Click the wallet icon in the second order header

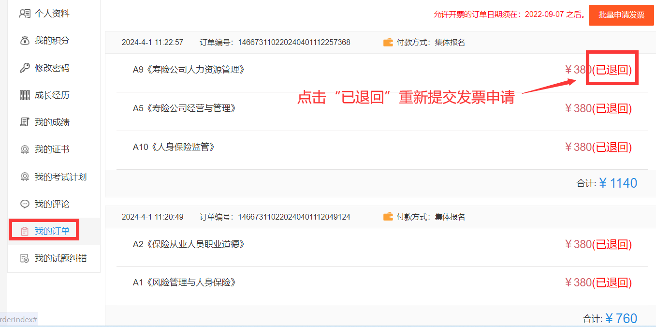(387, 217)
